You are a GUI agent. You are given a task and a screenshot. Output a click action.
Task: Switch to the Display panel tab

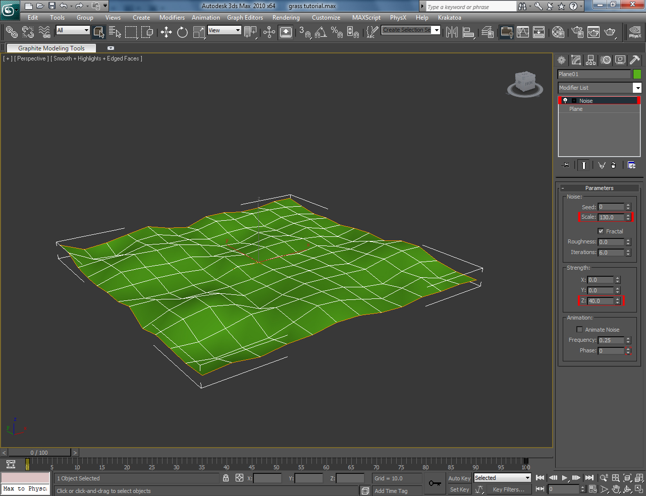click(620, 60)
